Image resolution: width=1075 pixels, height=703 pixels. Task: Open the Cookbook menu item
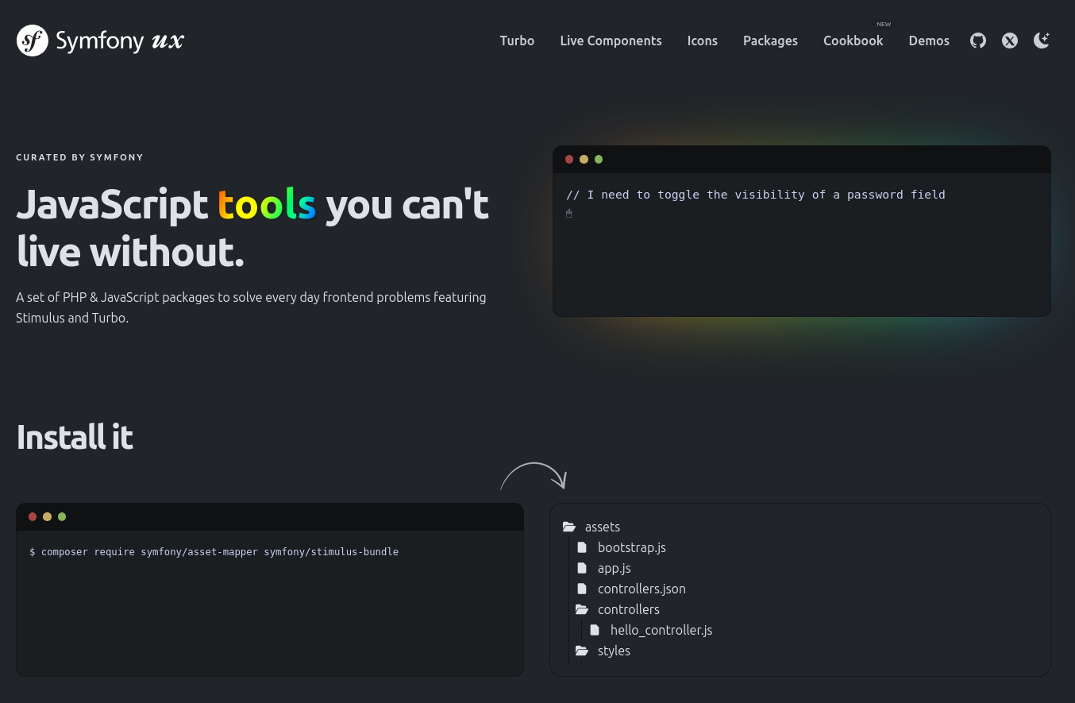(x=853, y=41)
